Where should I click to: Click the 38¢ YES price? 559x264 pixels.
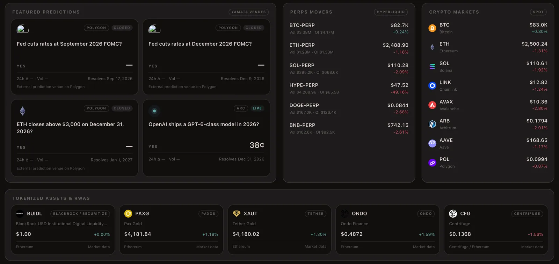click(x=257, y=145)
